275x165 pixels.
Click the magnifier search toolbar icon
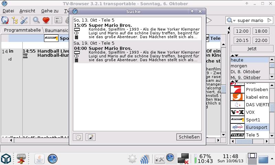(x=36, y=20)
